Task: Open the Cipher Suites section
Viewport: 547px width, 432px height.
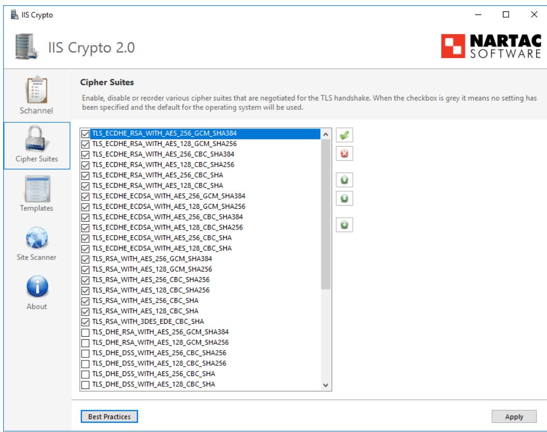Action: coord(37,146)
